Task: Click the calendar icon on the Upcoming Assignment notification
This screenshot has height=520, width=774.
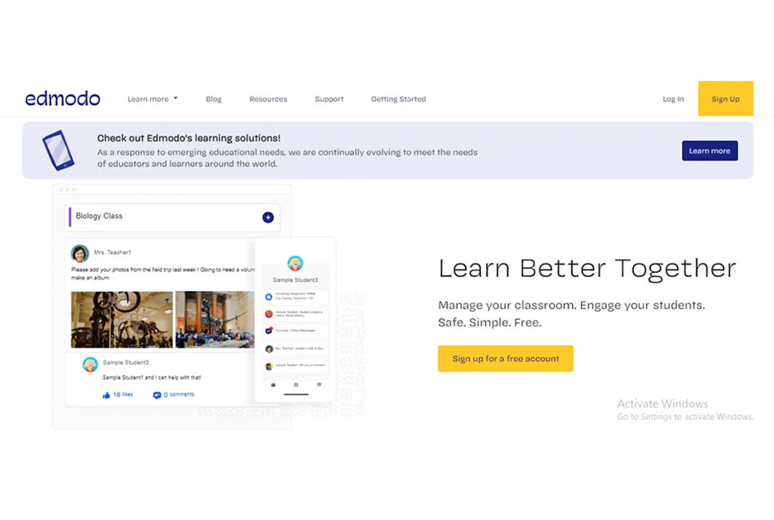Action: pyautogui.click(x=268, y=295)
